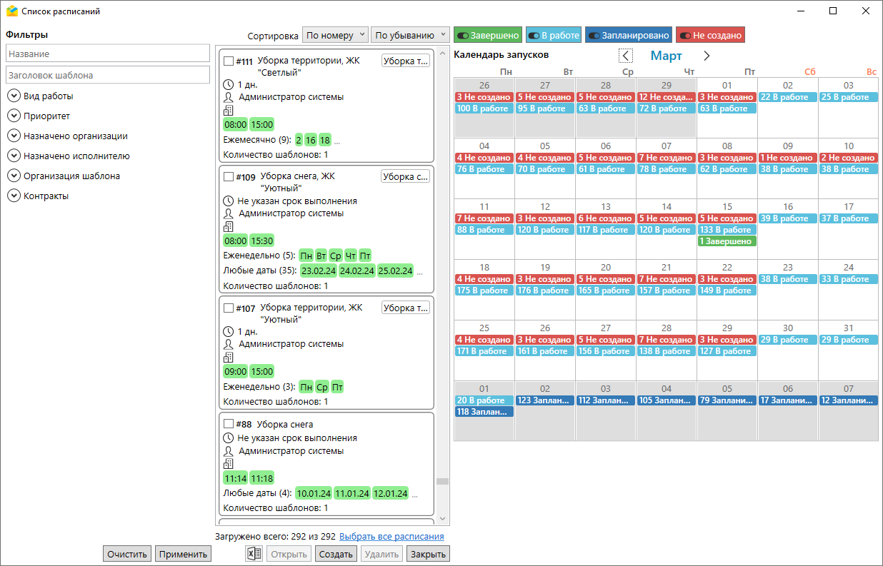Click user icon in schedule #107
883x566 pixels.
pyautogui.click(x=229, y=344)
